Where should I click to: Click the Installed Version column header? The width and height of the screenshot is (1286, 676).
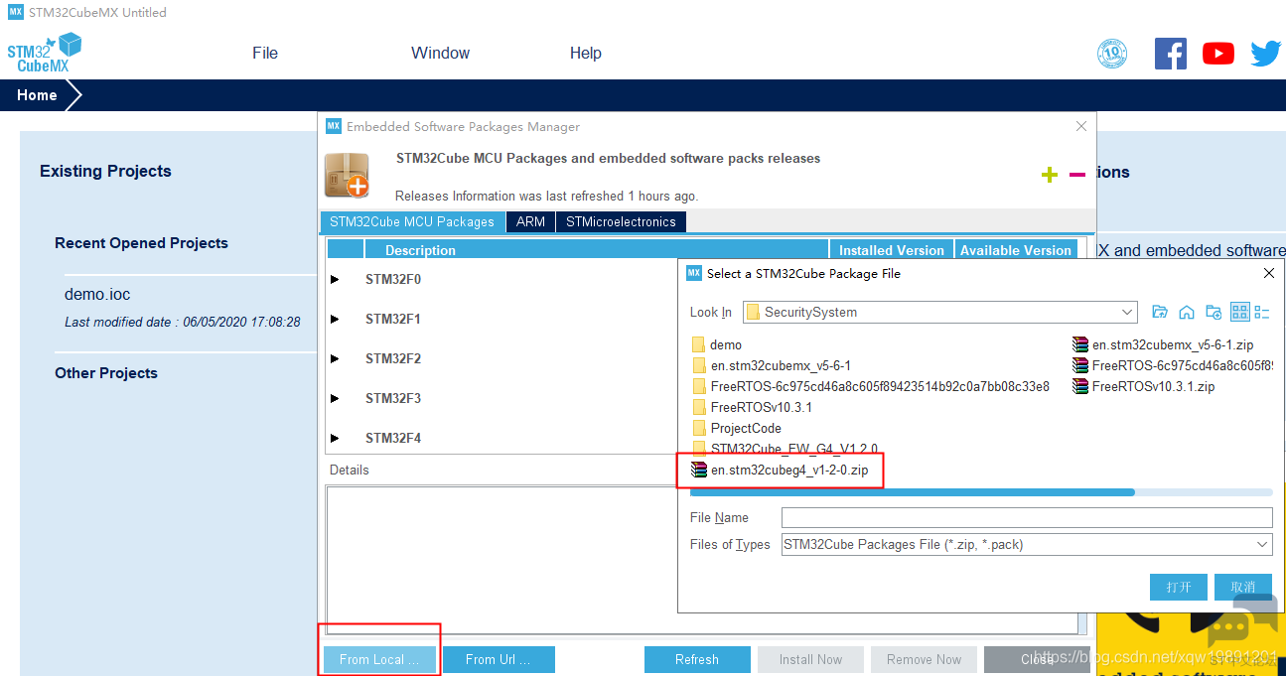tap(891, 250)
